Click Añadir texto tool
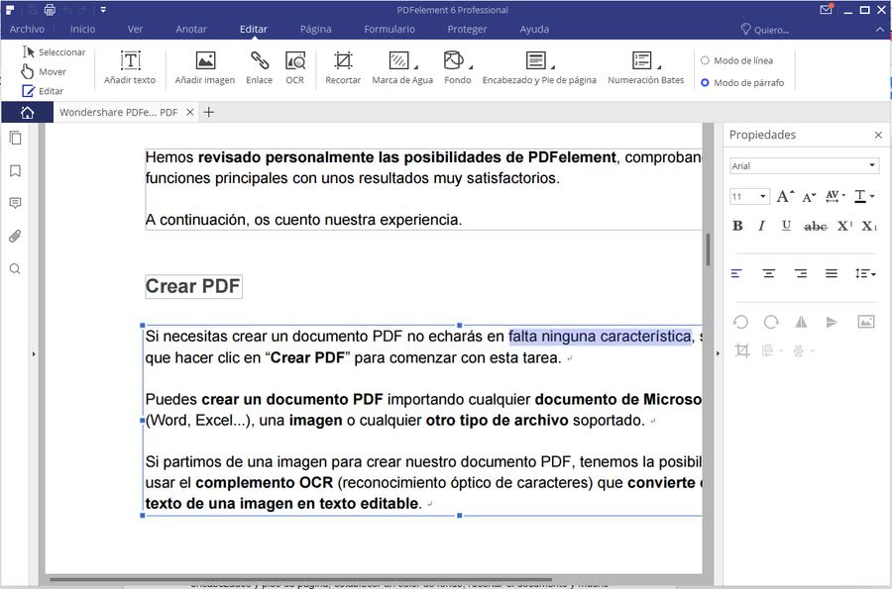 click(x=130, y=67)
